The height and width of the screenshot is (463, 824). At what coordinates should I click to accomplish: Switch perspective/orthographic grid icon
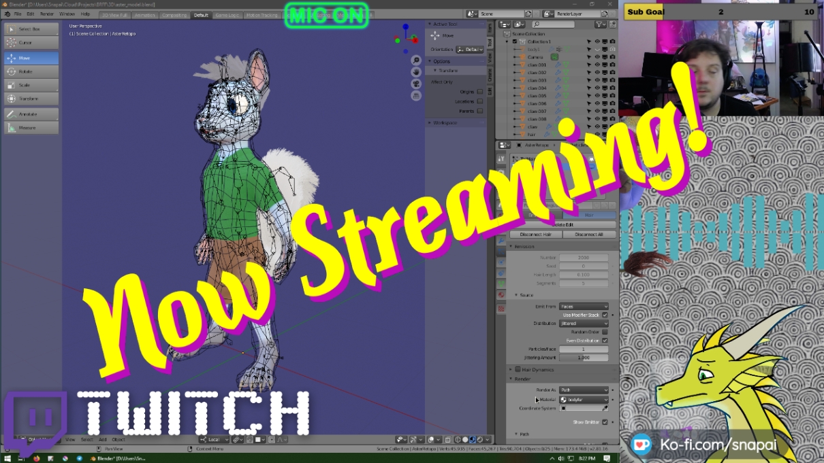click(416, 95)
